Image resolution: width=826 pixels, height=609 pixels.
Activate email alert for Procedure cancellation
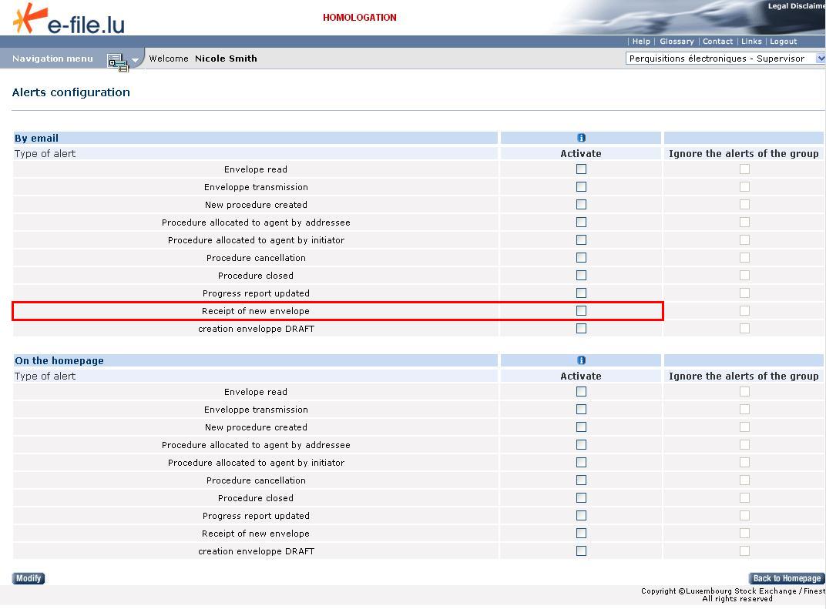point(581,257)
